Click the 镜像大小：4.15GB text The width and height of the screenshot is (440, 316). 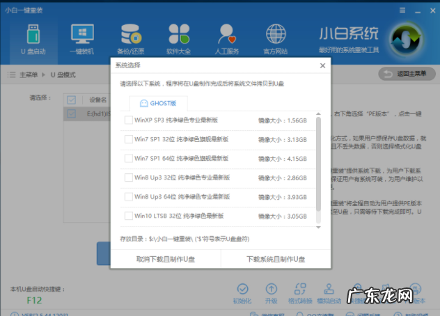pos(283,159)
